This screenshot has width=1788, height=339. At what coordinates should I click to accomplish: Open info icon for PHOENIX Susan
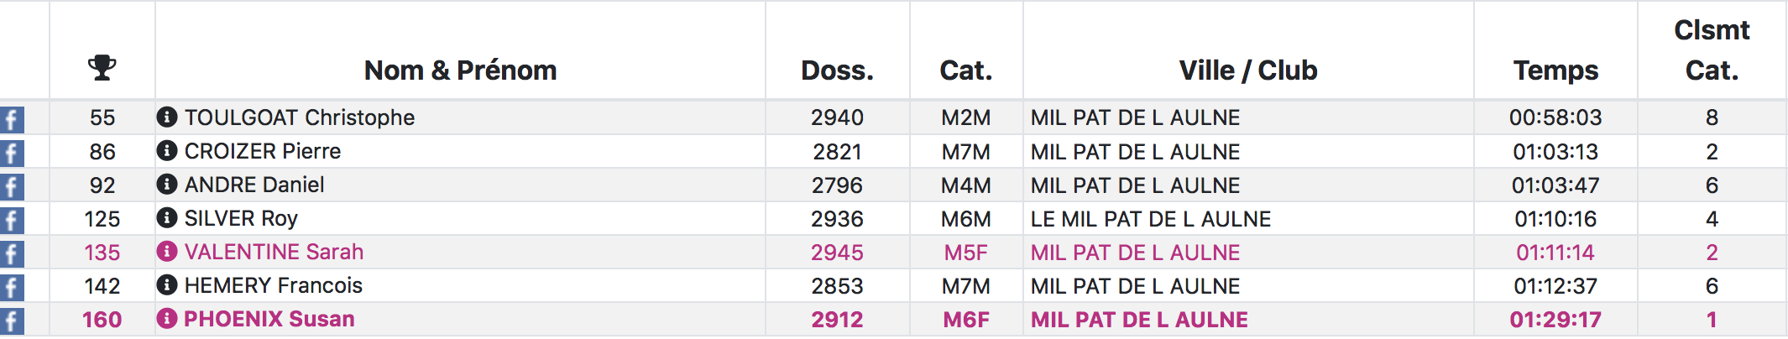click(167, 319)
